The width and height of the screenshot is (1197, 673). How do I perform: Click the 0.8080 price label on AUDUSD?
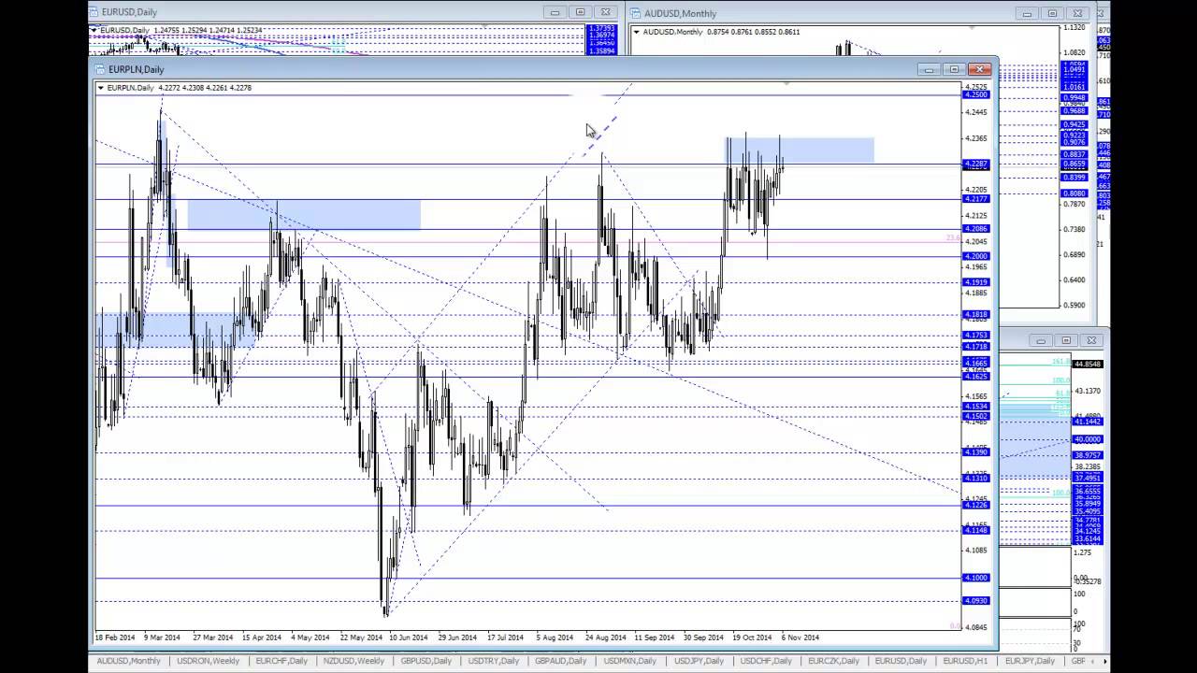click(1074, 194)
